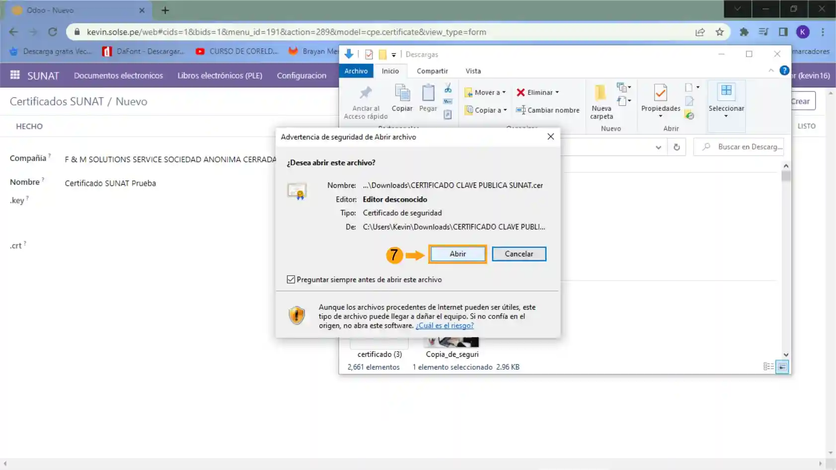Select the 'certificado (3)' file
Viewport: 836px width, 470px height.
(x=380, y=354)
